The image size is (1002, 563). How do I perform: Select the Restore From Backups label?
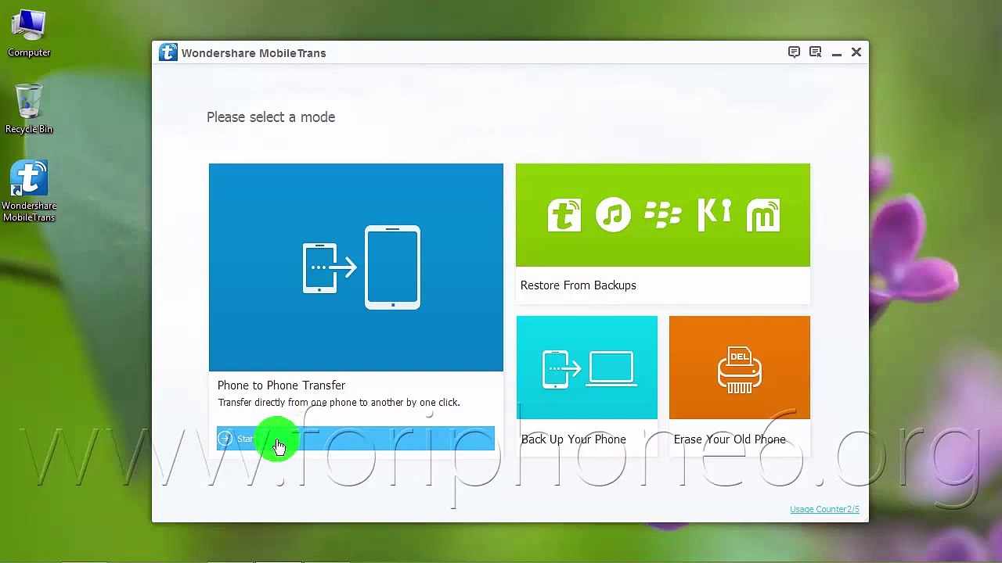point(578,285)
